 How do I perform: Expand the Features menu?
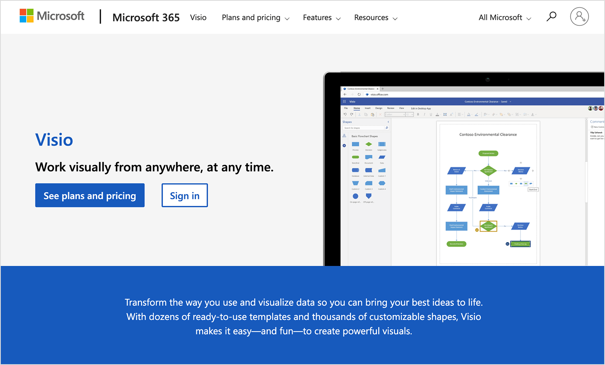(x=322, y=18)
